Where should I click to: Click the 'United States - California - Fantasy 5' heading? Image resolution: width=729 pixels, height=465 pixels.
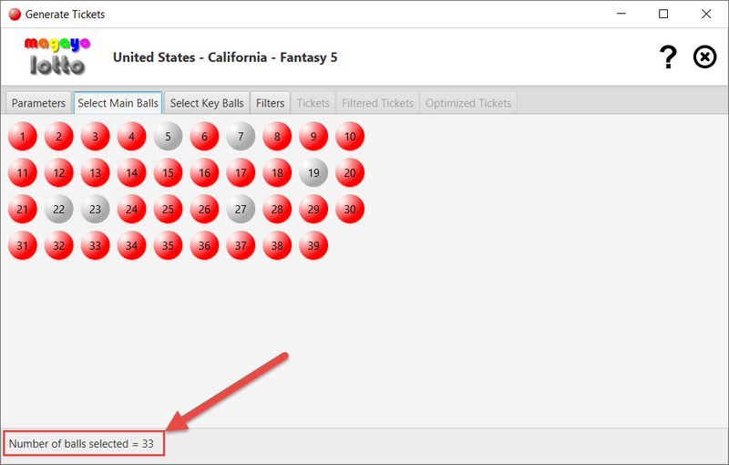click(x=225, y=57)
